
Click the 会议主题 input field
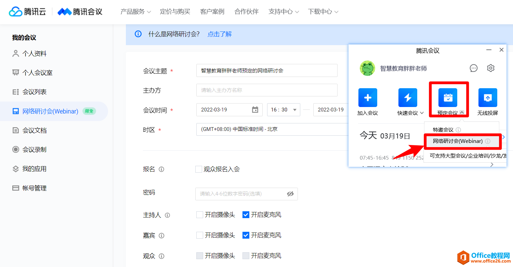tap(267, 70)
